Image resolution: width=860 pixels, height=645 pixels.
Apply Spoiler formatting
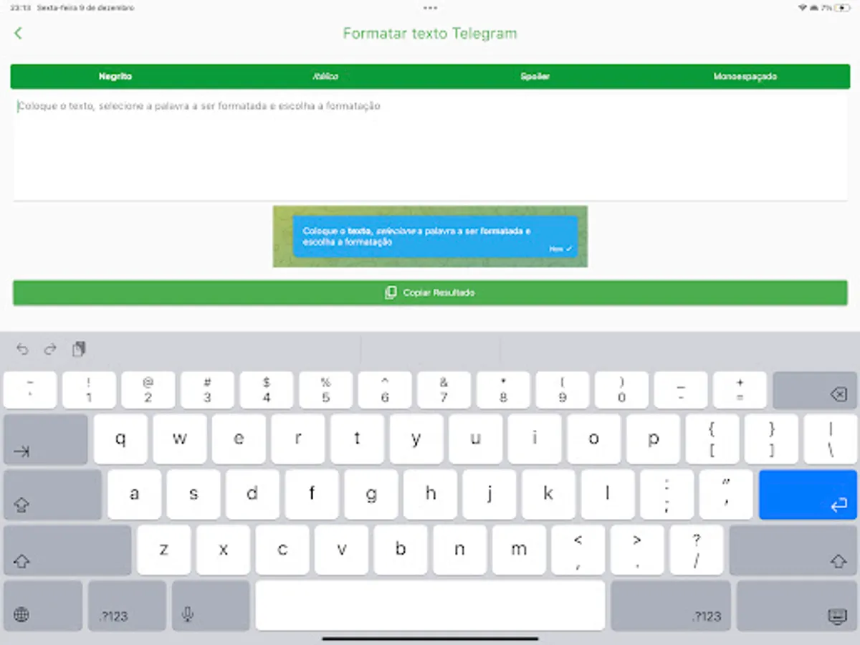point(535,77)
